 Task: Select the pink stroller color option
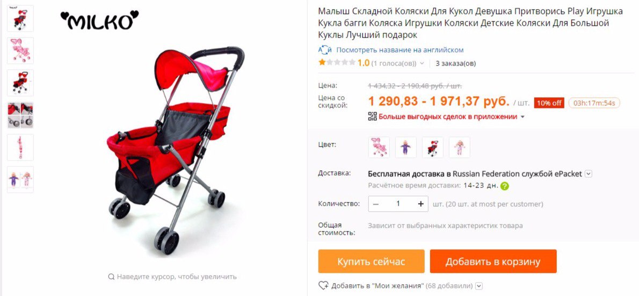[x=379, y=147]
